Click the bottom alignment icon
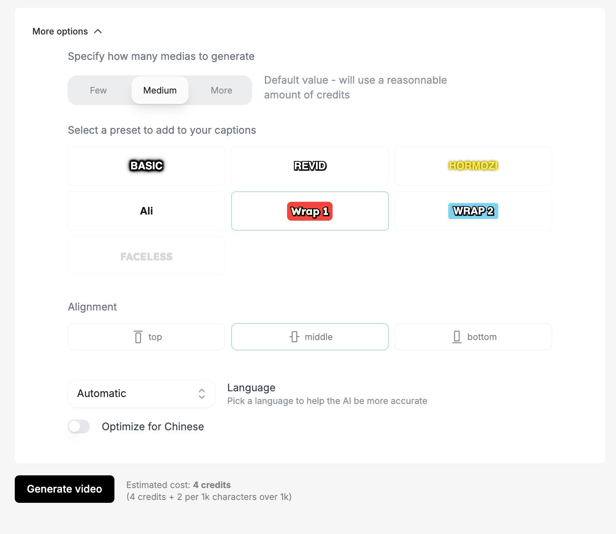Screen dimensions: 616x534 tap(457, 337)
